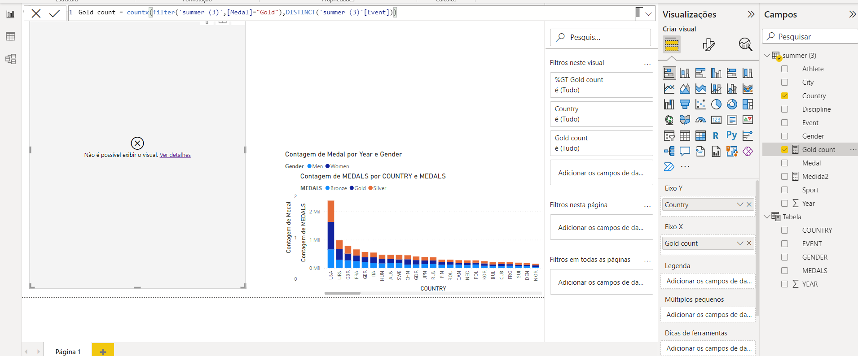This screenshot has height=356, width=858.
Task: Open the Analytics magnifier pane icon
Action: pyautogui.click(x=745, y=44)
